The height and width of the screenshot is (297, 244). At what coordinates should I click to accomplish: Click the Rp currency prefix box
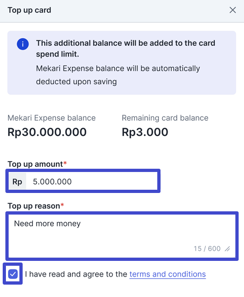coord(17,182)
